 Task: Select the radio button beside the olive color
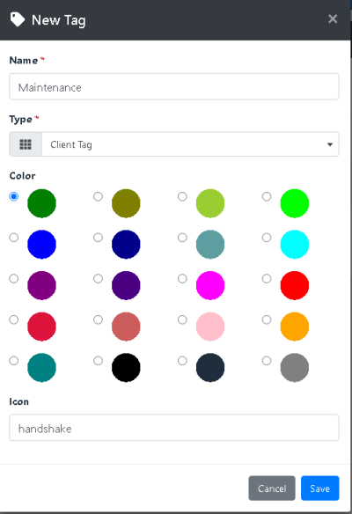click(x=98, y=196)
